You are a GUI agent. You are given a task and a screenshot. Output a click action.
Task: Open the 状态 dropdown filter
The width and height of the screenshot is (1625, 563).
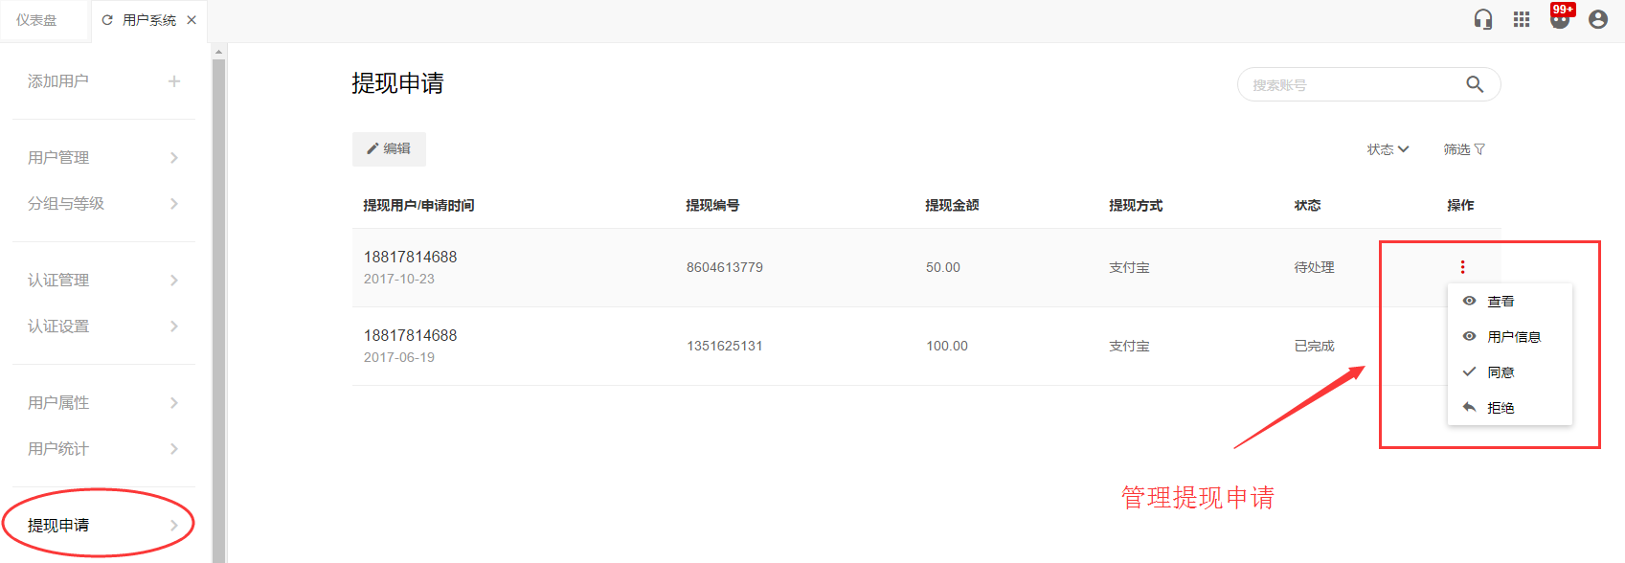click(x=1388, y=149)
